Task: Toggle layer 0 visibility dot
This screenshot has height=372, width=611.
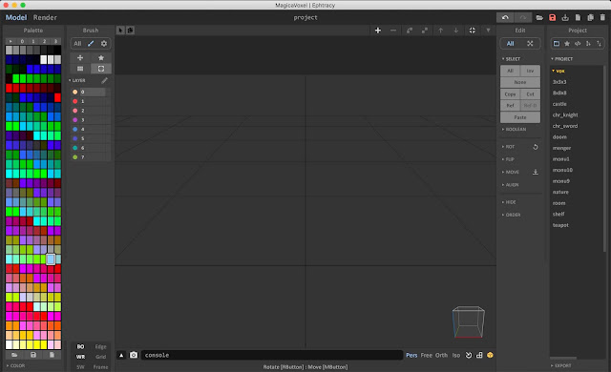Action: [x=74, y=92]
